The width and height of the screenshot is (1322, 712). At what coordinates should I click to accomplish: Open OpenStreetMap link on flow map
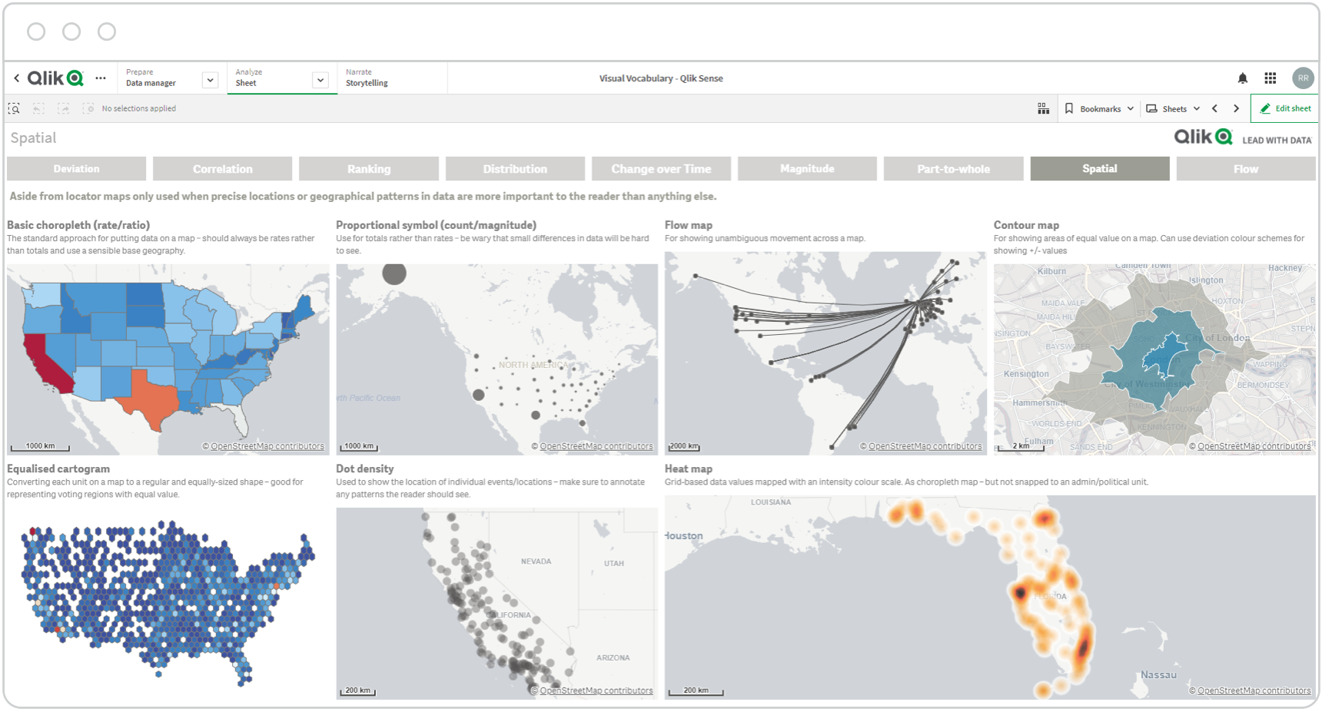pos(925,446)
